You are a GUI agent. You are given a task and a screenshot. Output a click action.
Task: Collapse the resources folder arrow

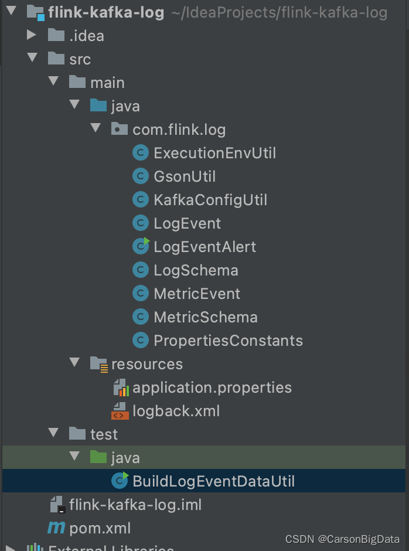(x=74, y=362)
